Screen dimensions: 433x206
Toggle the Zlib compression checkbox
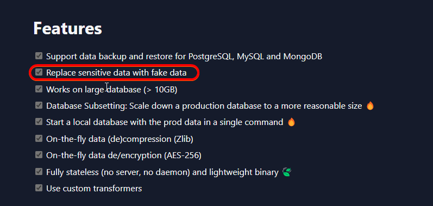point(39,139)
